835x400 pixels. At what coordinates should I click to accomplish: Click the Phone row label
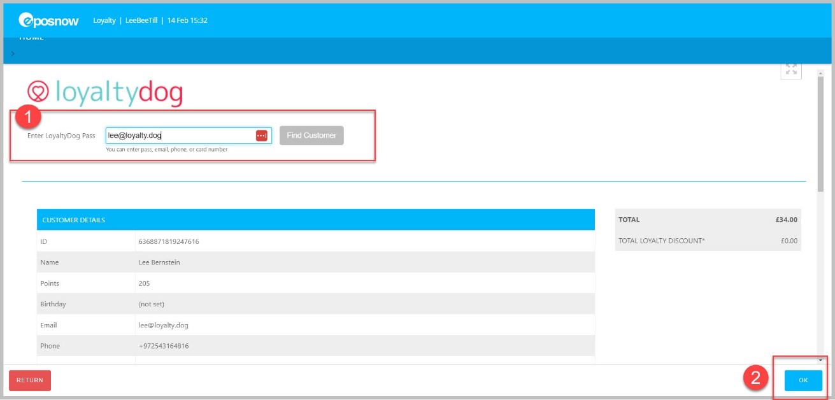[x=50, y=346]
